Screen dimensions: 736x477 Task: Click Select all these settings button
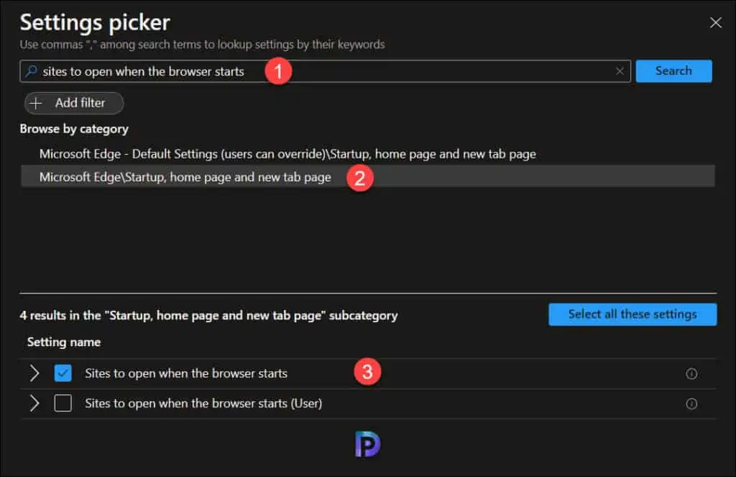click(x=632, y=314)
